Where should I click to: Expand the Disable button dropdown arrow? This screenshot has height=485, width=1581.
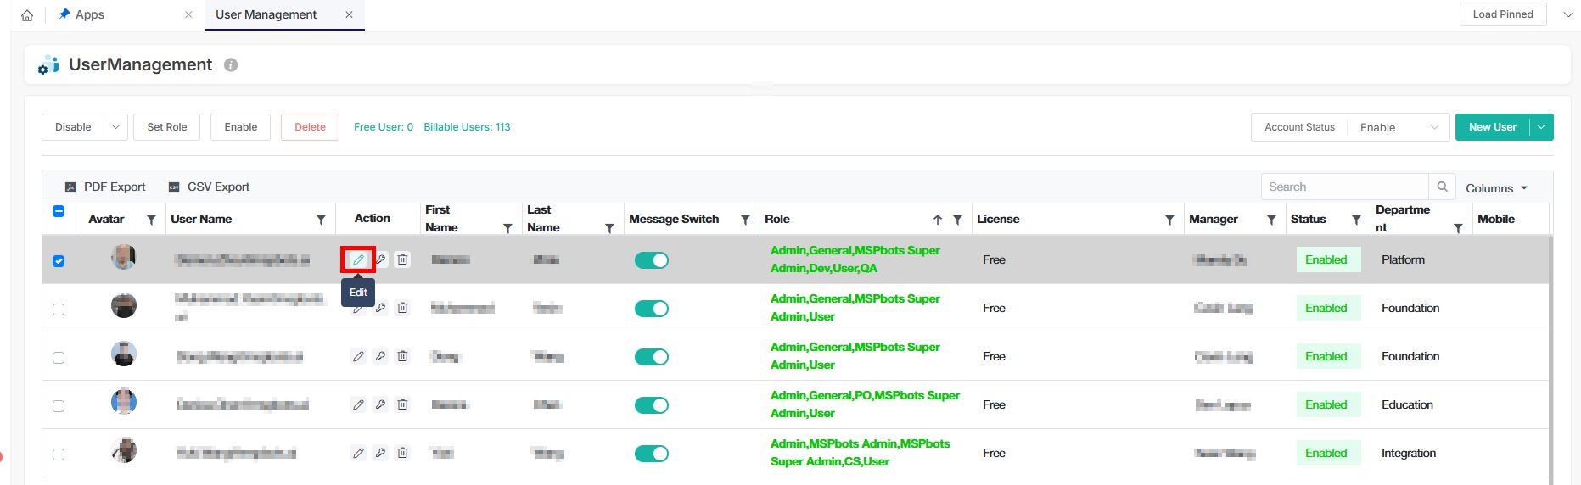point(115,127)
